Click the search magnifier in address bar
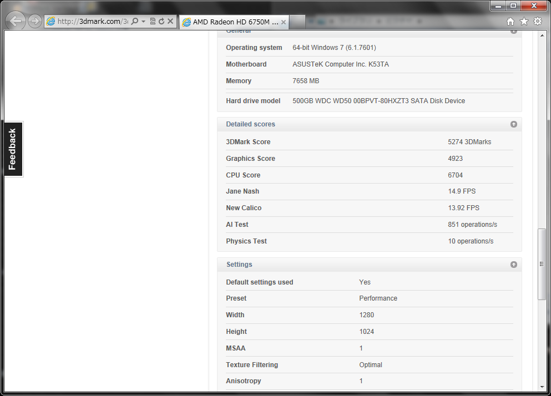This screenshot has width=551, height=396. coord(134,22)
